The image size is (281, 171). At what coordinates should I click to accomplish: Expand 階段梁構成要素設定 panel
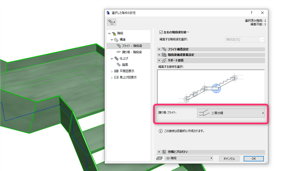click(159, 55)
